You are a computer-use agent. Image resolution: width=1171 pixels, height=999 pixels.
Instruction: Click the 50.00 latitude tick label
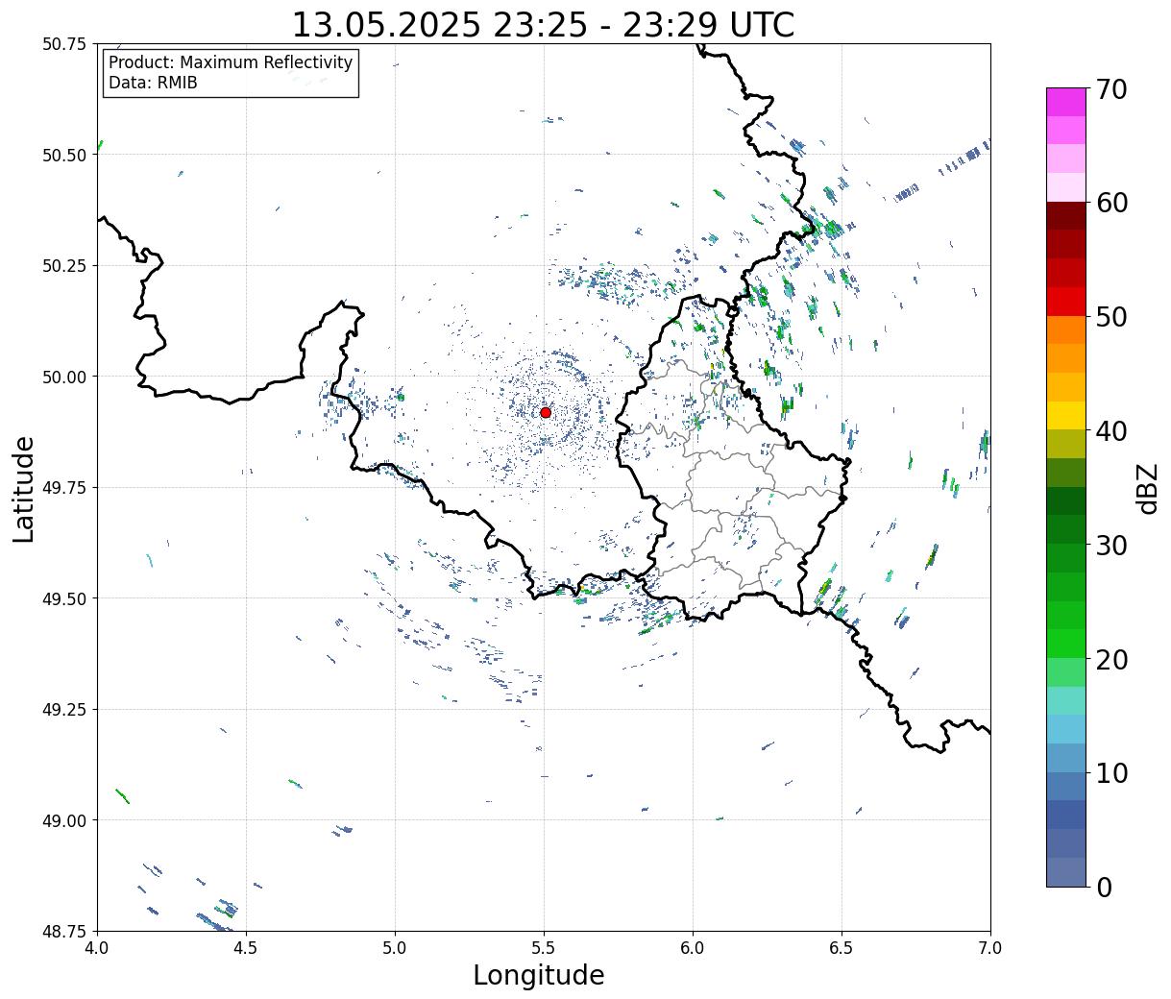coord(64,377)
